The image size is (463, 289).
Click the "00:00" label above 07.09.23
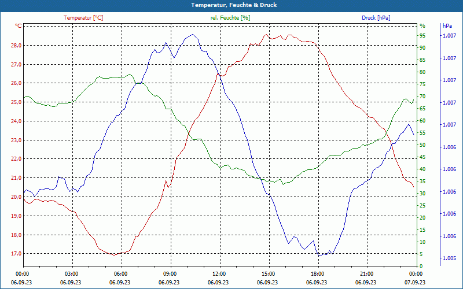415,274
